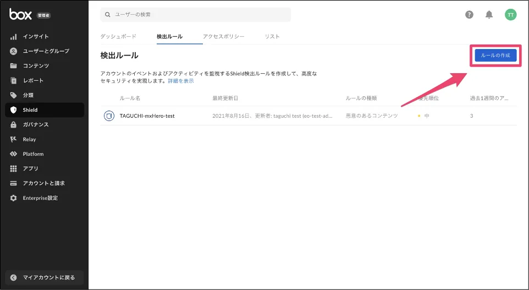Open notifications bell icon

click(489, 15)
